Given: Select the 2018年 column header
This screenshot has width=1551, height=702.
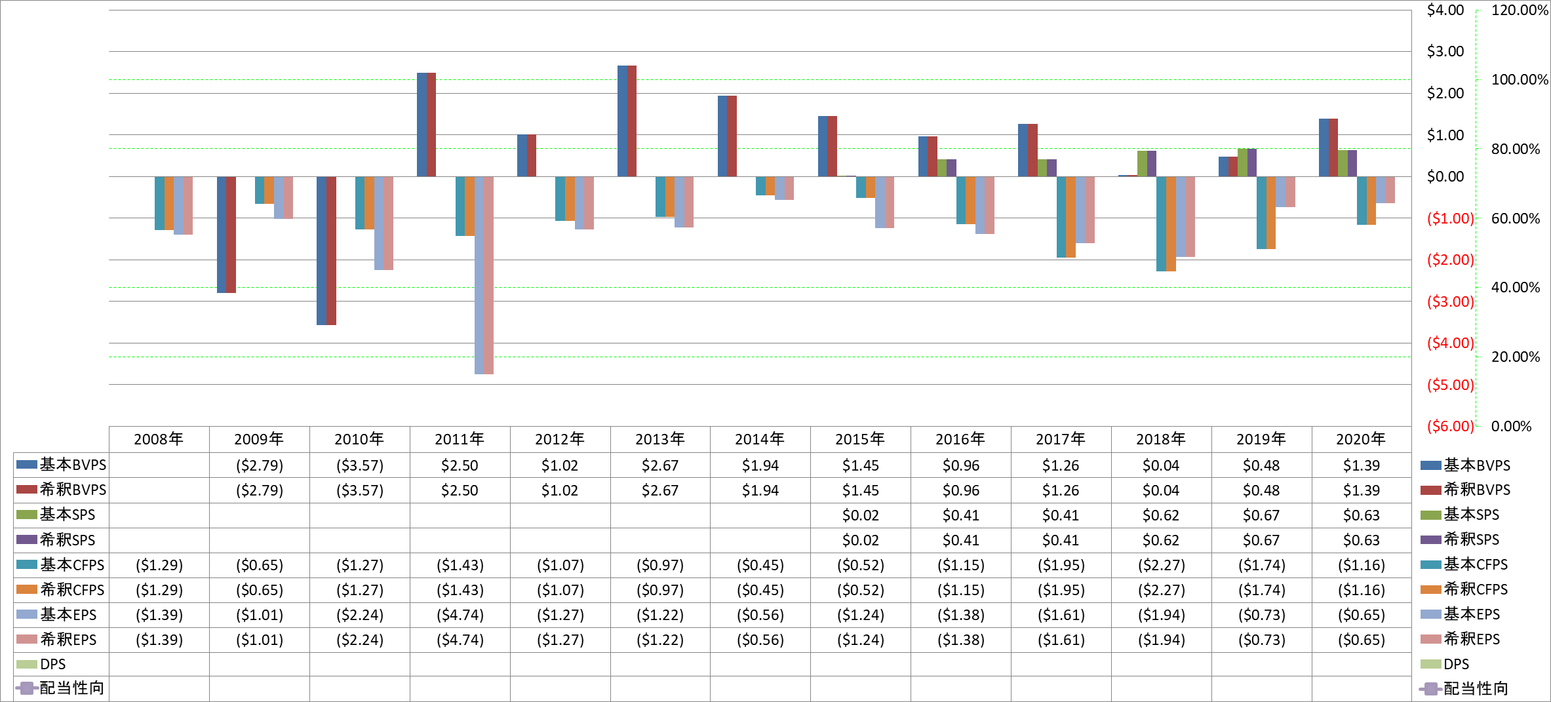Looking at the screenshot, I should (x=1161, y=439).
